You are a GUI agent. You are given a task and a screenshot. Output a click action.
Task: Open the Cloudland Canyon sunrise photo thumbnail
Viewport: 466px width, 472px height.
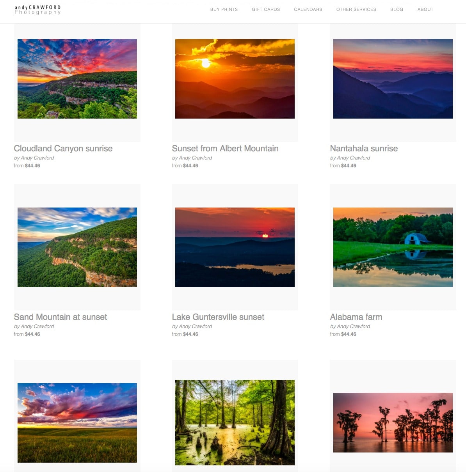click(77, 79)
